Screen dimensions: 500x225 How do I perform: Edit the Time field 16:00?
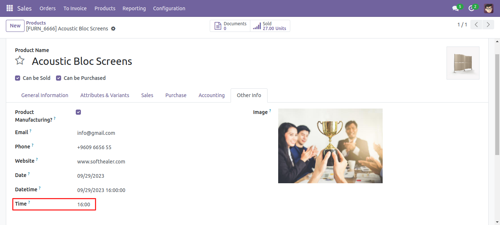pyautogui.click(x=83, y=204)
